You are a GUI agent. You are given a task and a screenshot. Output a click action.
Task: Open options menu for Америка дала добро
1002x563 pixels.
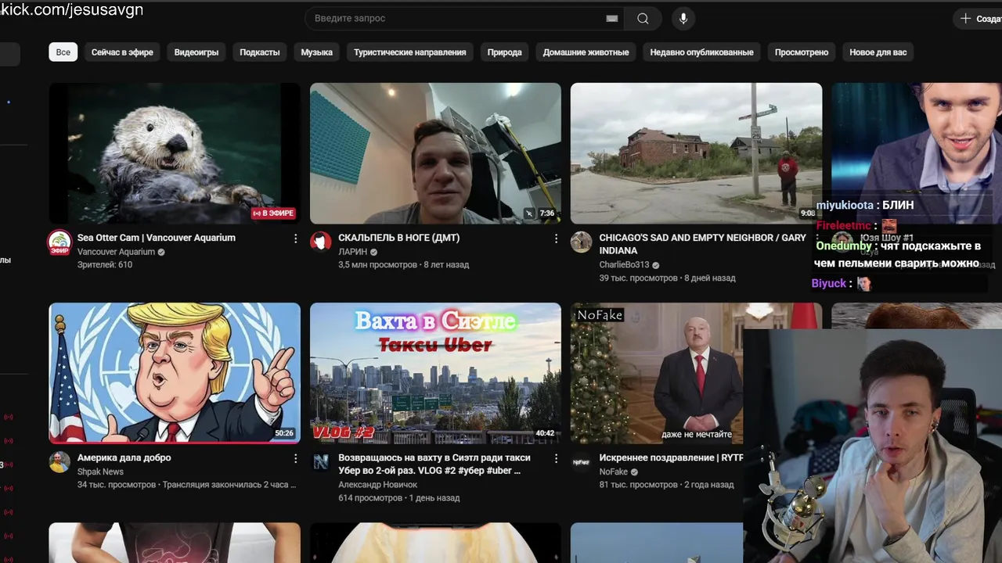pos(295,458)
